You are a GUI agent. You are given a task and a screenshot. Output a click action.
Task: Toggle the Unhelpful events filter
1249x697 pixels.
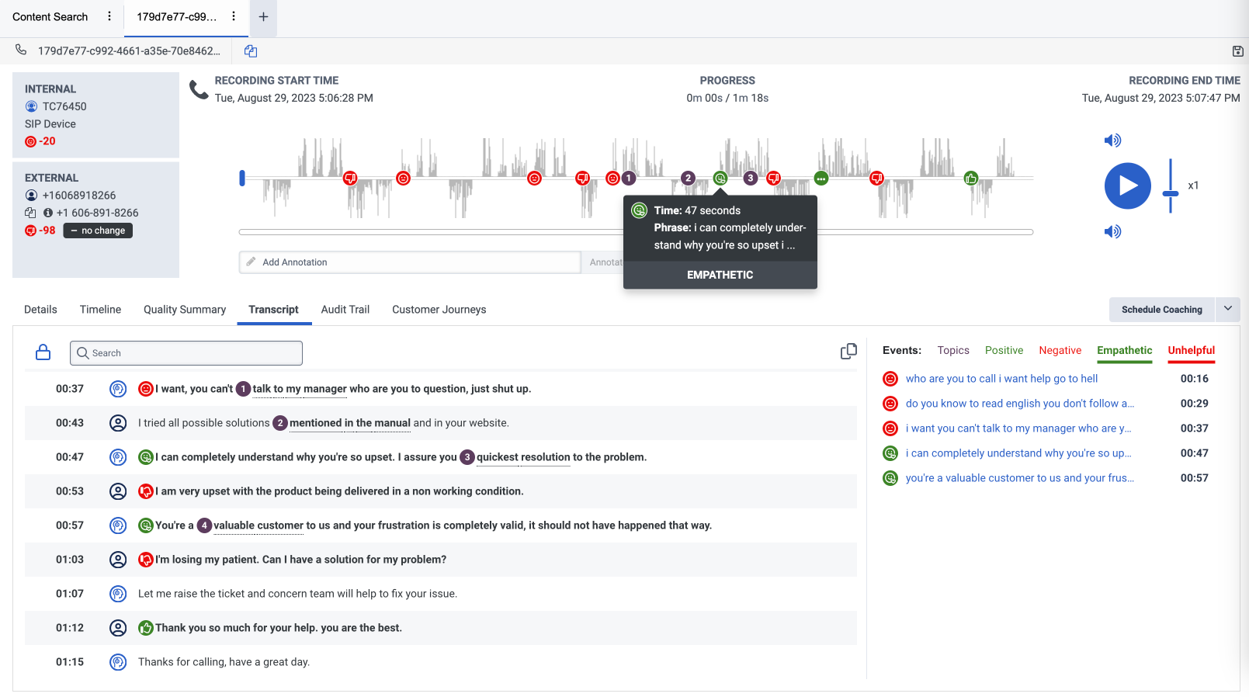pos(1191,351)
